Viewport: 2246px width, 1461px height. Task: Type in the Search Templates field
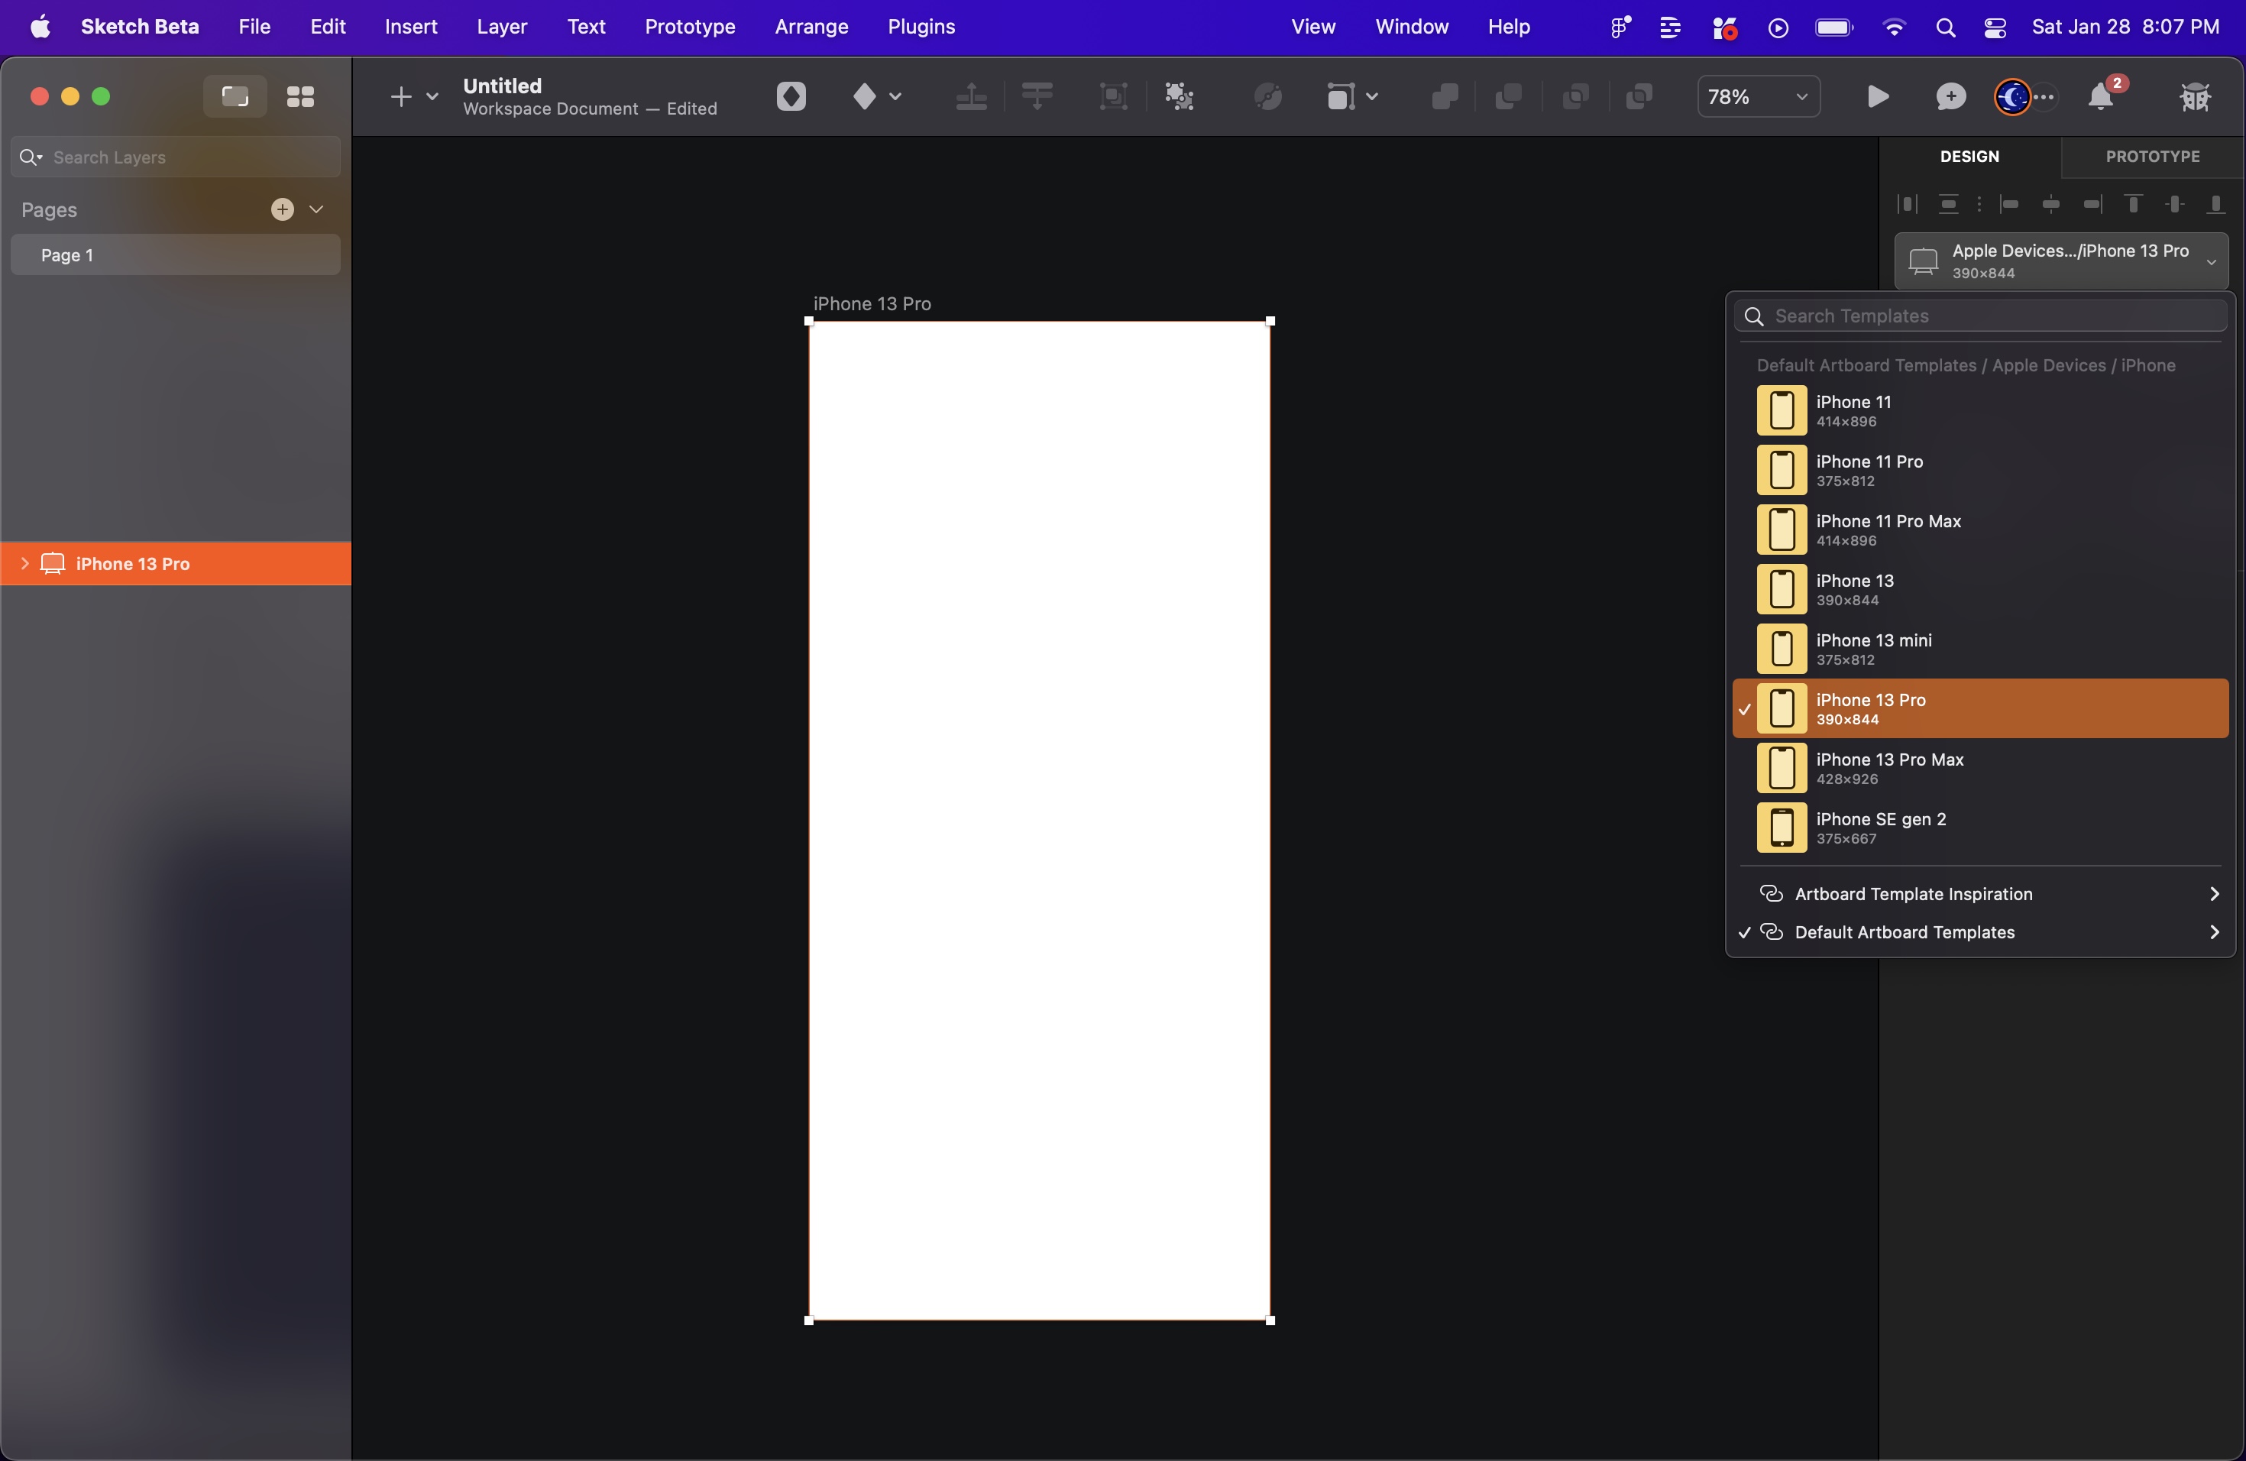coord(1980,316)
